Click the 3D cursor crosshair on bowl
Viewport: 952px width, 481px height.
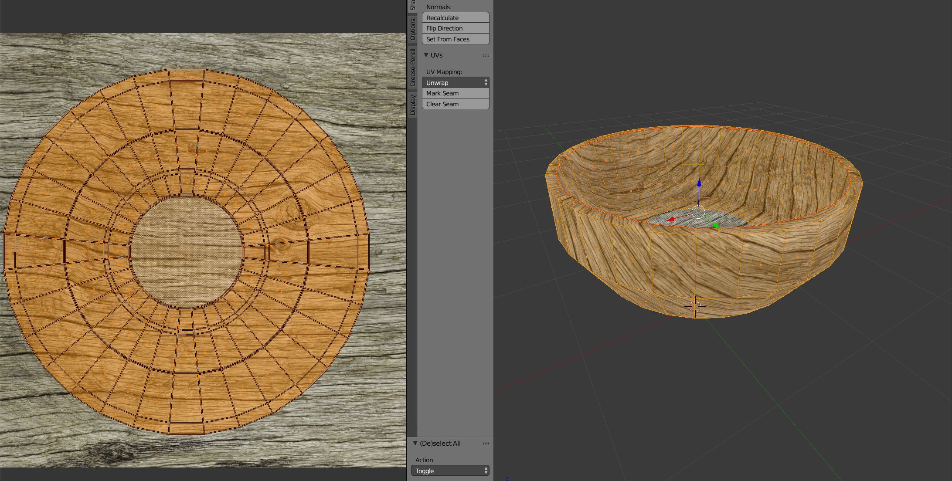pos(695,306)
